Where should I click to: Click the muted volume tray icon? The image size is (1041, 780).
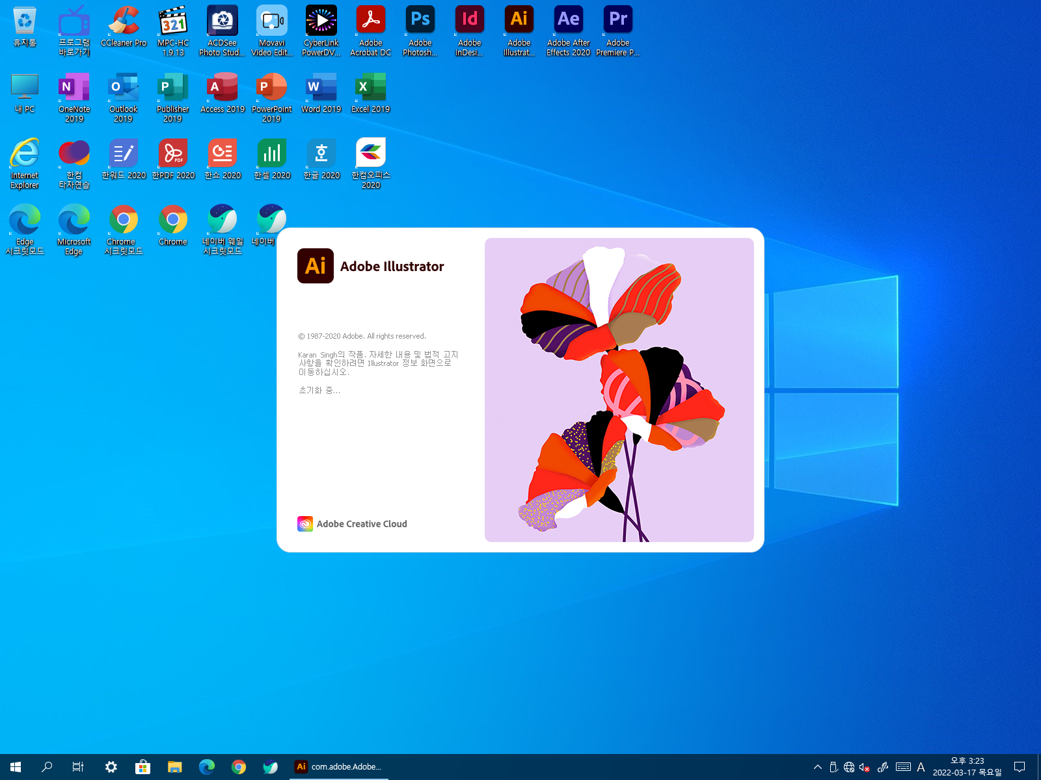(865, 767)
